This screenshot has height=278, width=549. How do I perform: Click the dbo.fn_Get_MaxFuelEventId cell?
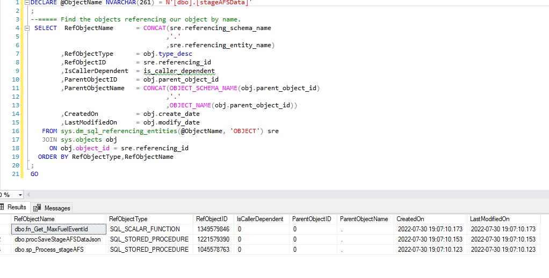pyautogui.click(x=59, y=229)
